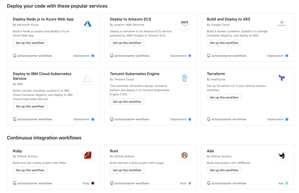
Task: Click the IBM cloud icon
Action: tap(87, 78)
